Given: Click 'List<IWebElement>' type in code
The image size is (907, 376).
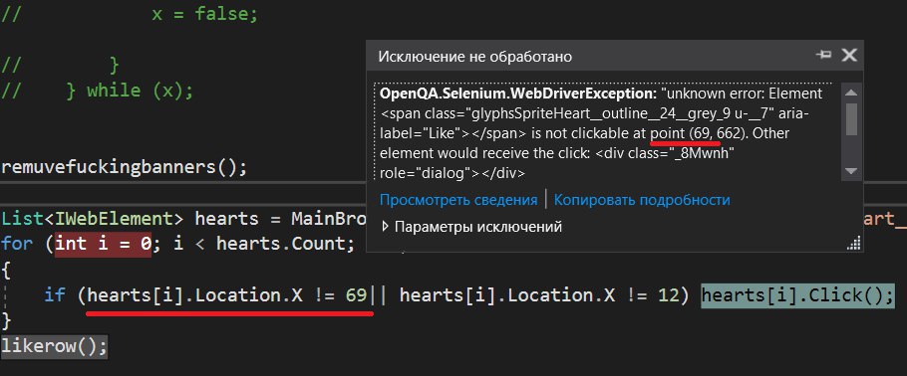Looking at the screenshot, I should 94,218.
